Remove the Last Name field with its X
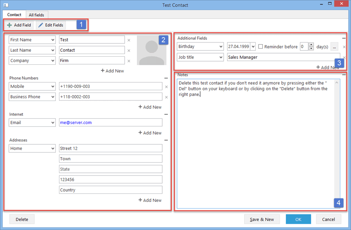This screenshot has width=351, height=230. 129,51
